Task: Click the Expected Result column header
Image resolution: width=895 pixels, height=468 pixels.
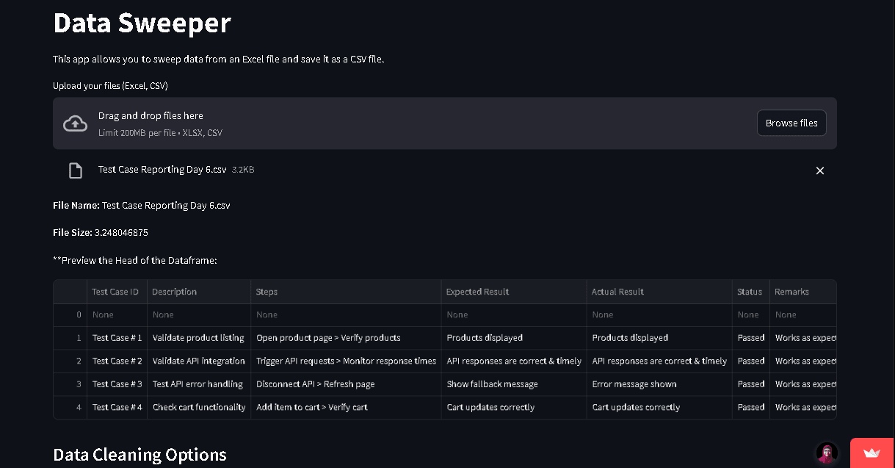Action: pos(514,292)
